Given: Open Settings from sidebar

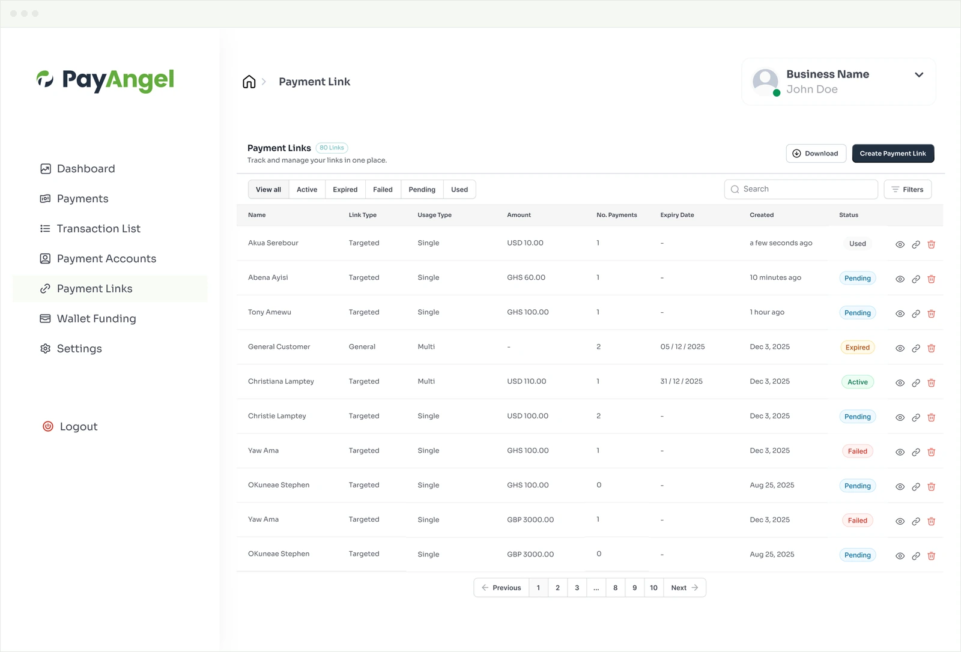Looking at the screenshot, I should [71, 349].
